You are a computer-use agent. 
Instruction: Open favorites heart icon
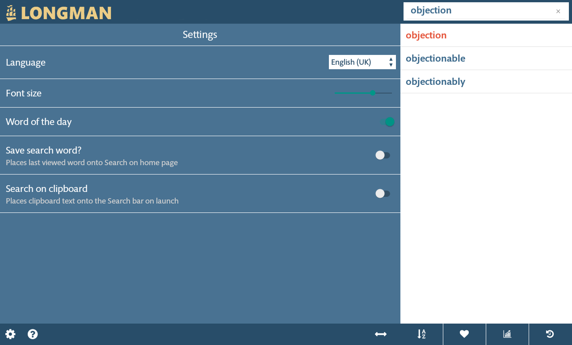point(464,334)
